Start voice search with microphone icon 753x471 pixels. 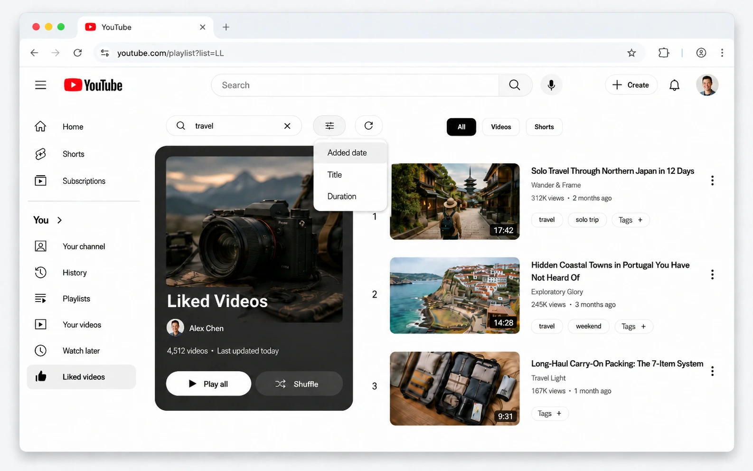click(551, 85)
